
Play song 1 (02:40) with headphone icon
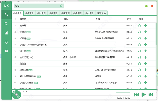tap(140, 25)
